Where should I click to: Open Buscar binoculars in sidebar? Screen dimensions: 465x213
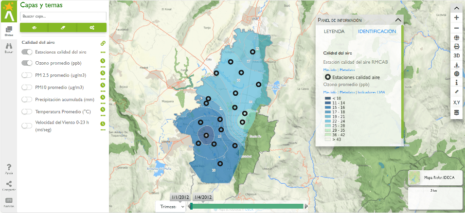pyautogui.click(x=9, y=47)
